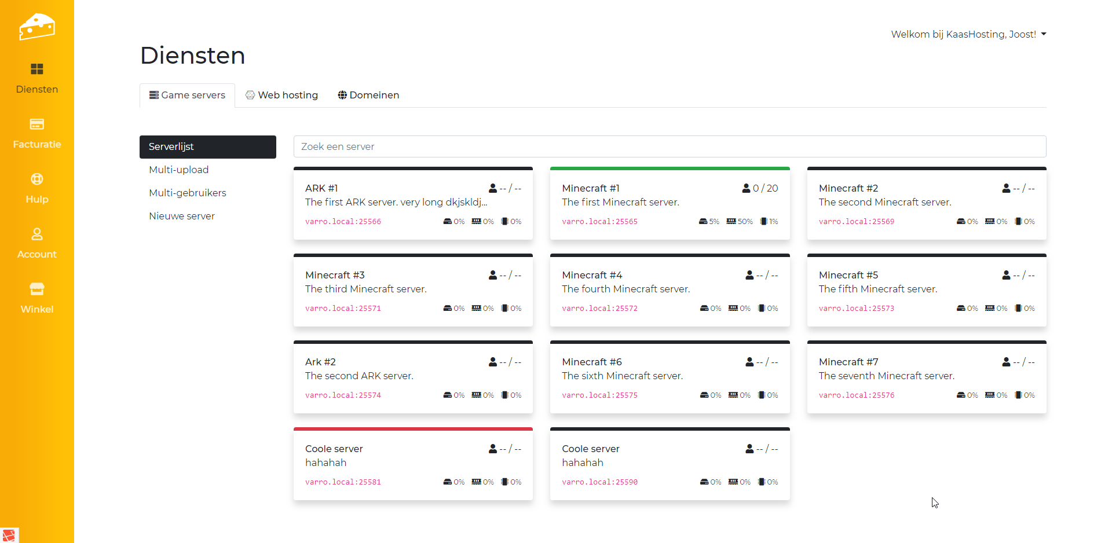
Task: Open Multi-upload in the side menu
Action: coord(178,170)
